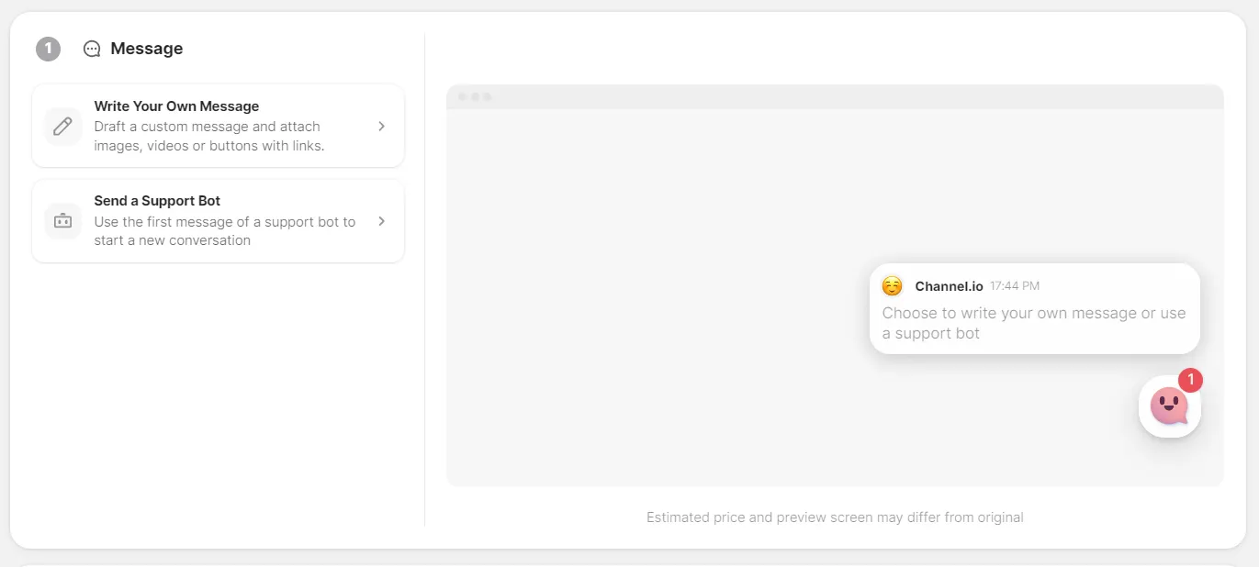Click the chat bubble icon beside Message
Image resolution: width=1259 pixels, height=567 pixels.
click(x=92, y=50)
